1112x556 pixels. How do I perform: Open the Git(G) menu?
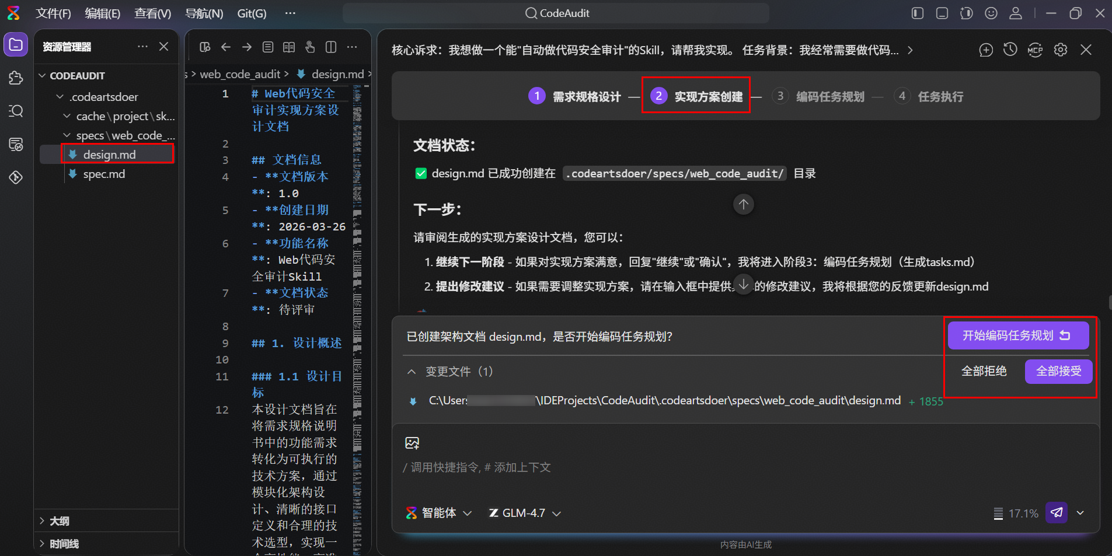point(252,13)
